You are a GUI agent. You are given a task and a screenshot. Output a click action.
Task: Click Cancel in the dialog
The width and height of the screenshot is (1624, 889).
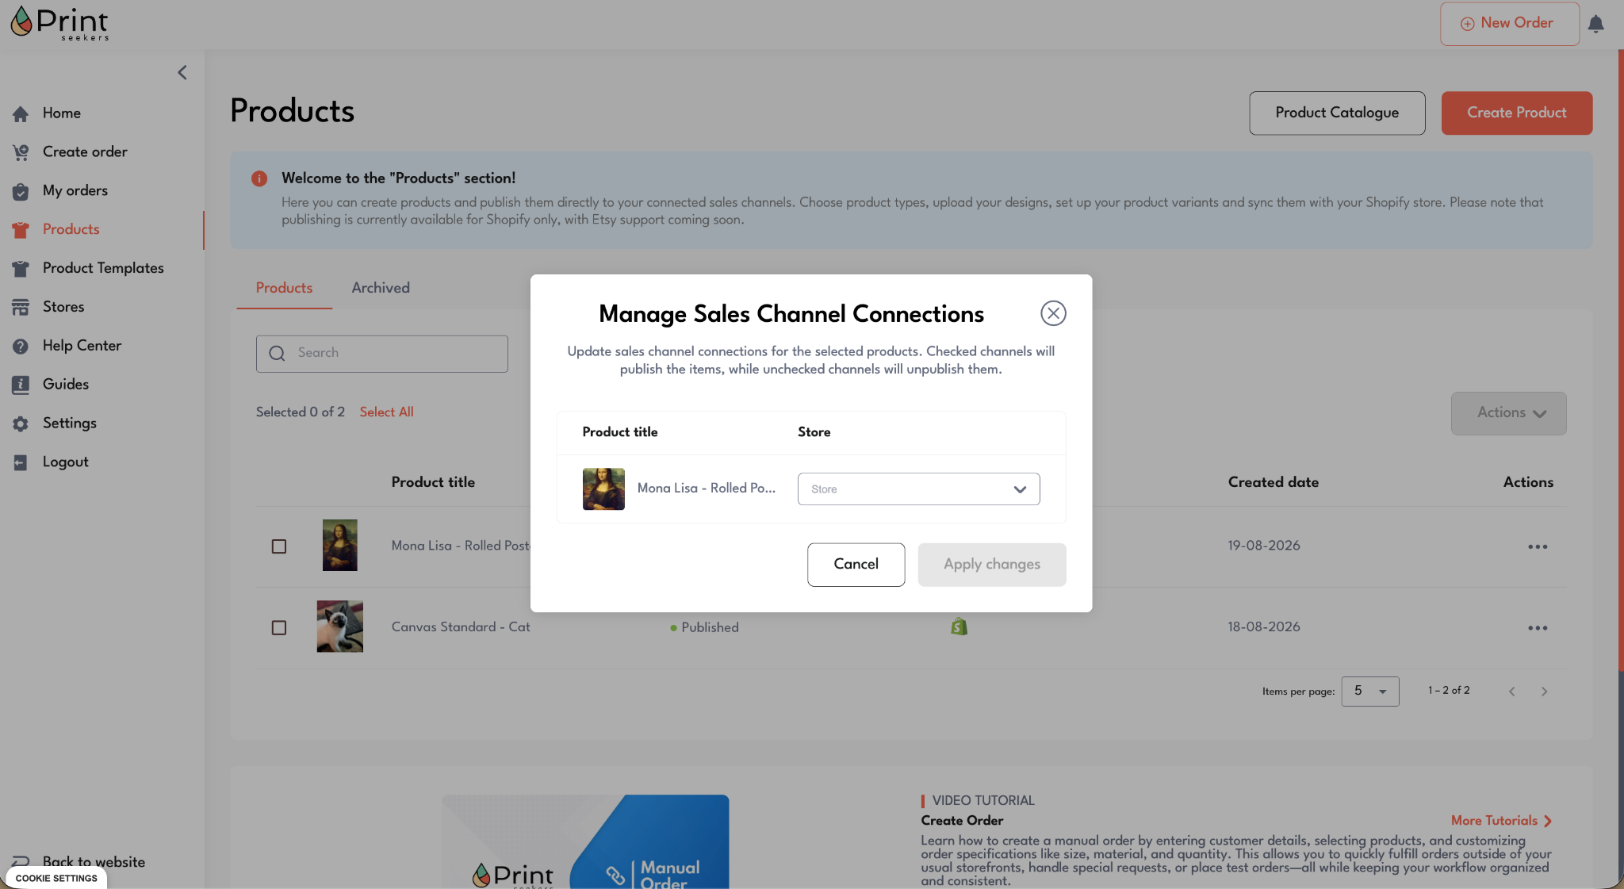(856, 564)
